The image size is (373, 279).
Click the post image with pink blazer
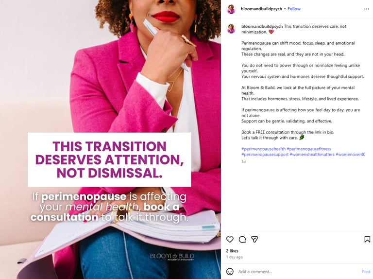tap(110, 139)
